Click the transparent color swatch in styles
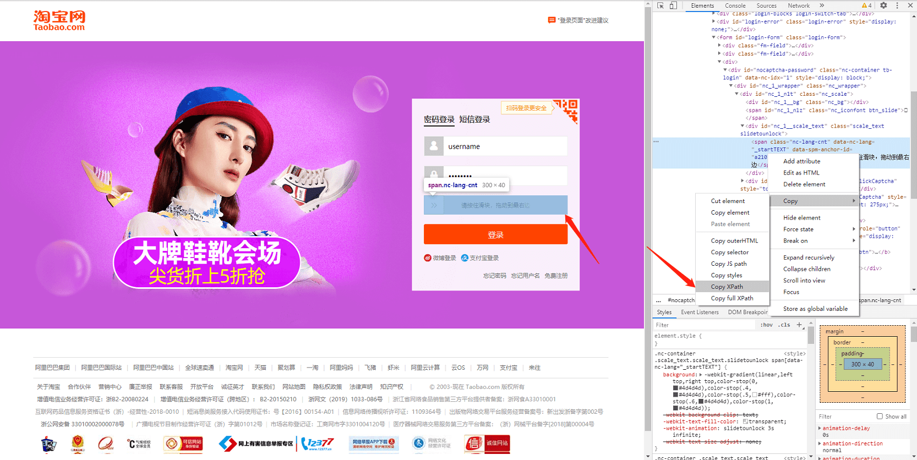Screen dimensions: 917x460 coord(745,421)
